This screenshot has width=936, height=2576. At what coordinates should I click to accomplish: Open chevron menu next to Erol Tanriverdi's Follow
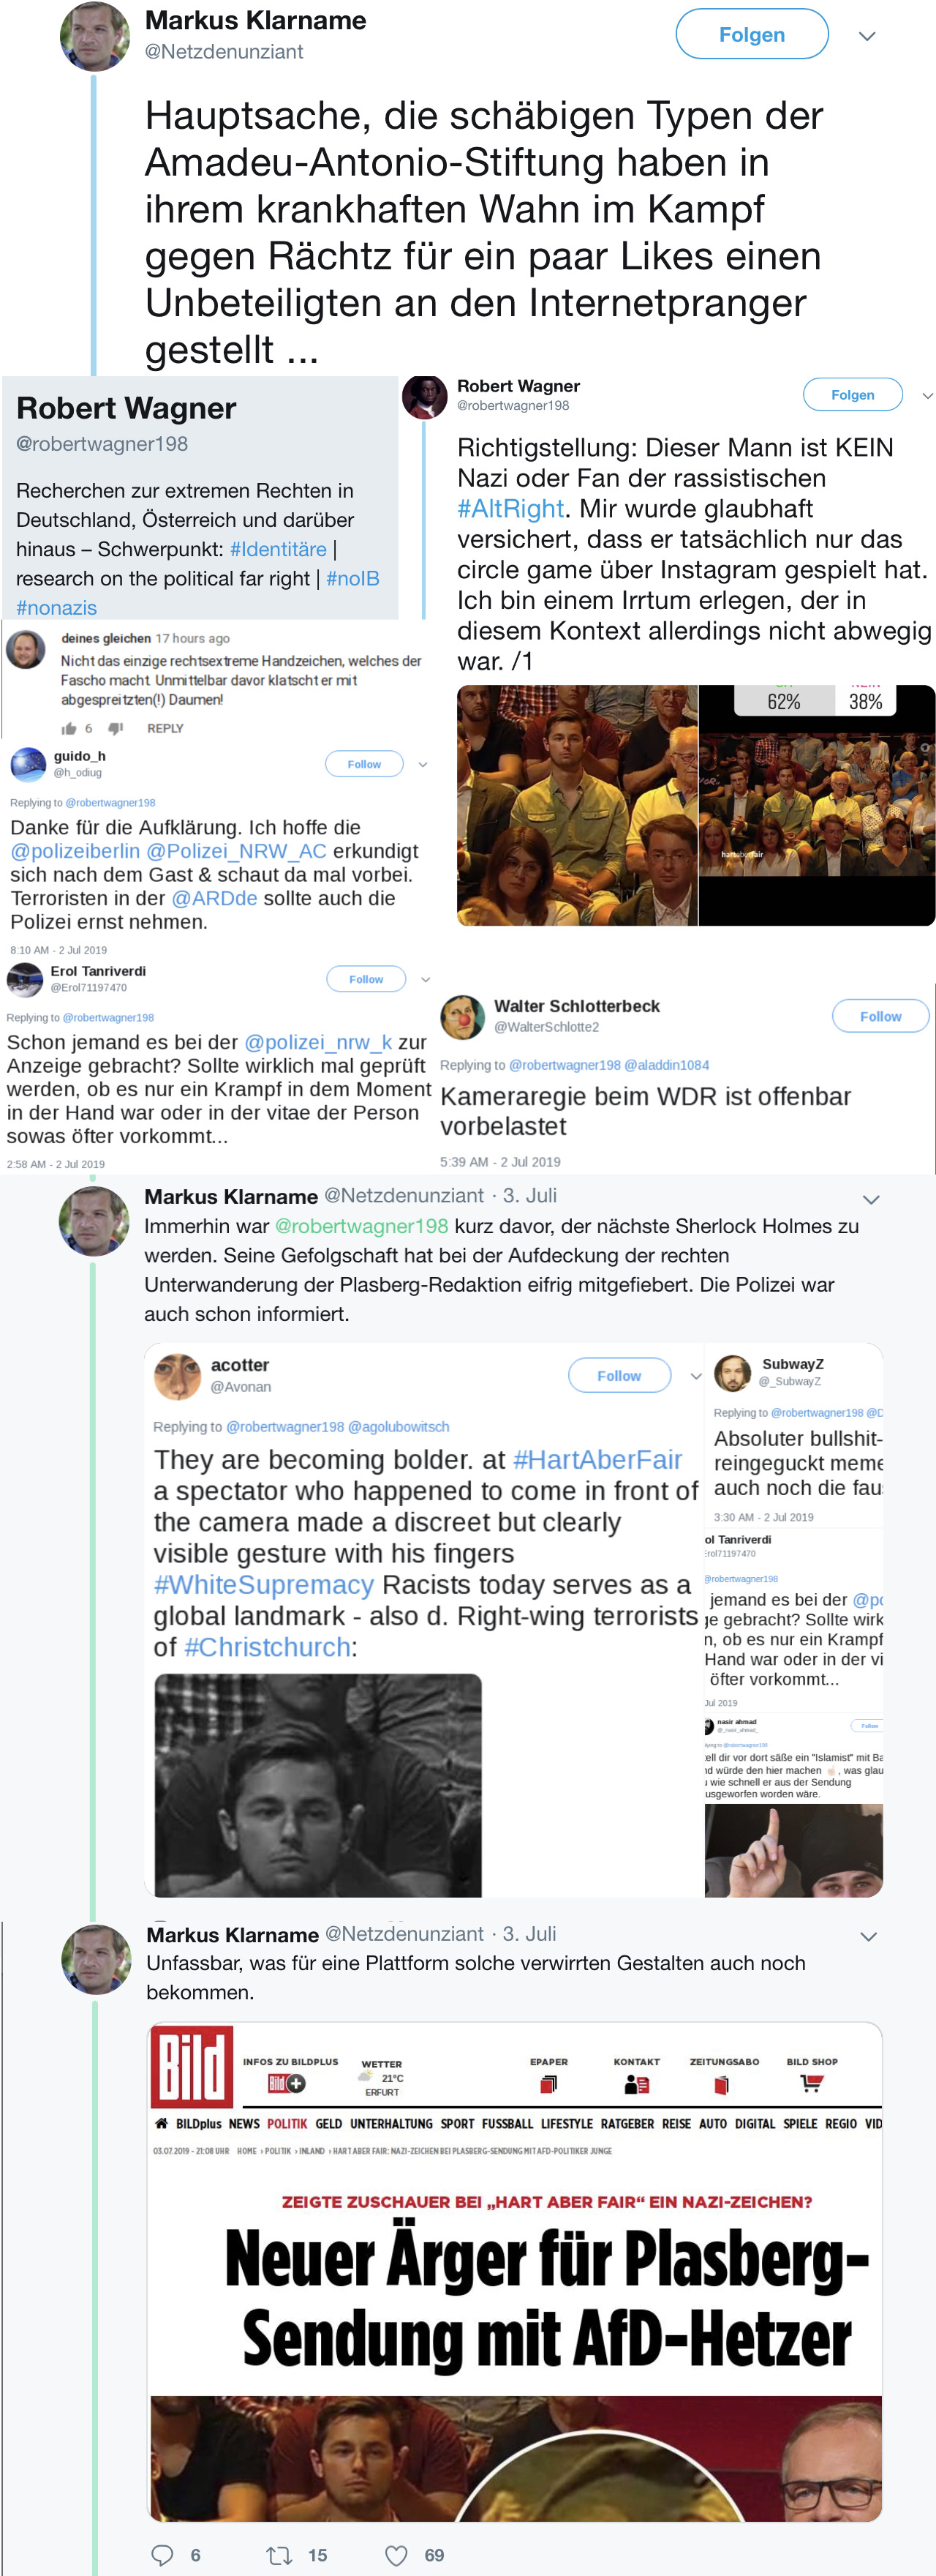click(426, 979)
